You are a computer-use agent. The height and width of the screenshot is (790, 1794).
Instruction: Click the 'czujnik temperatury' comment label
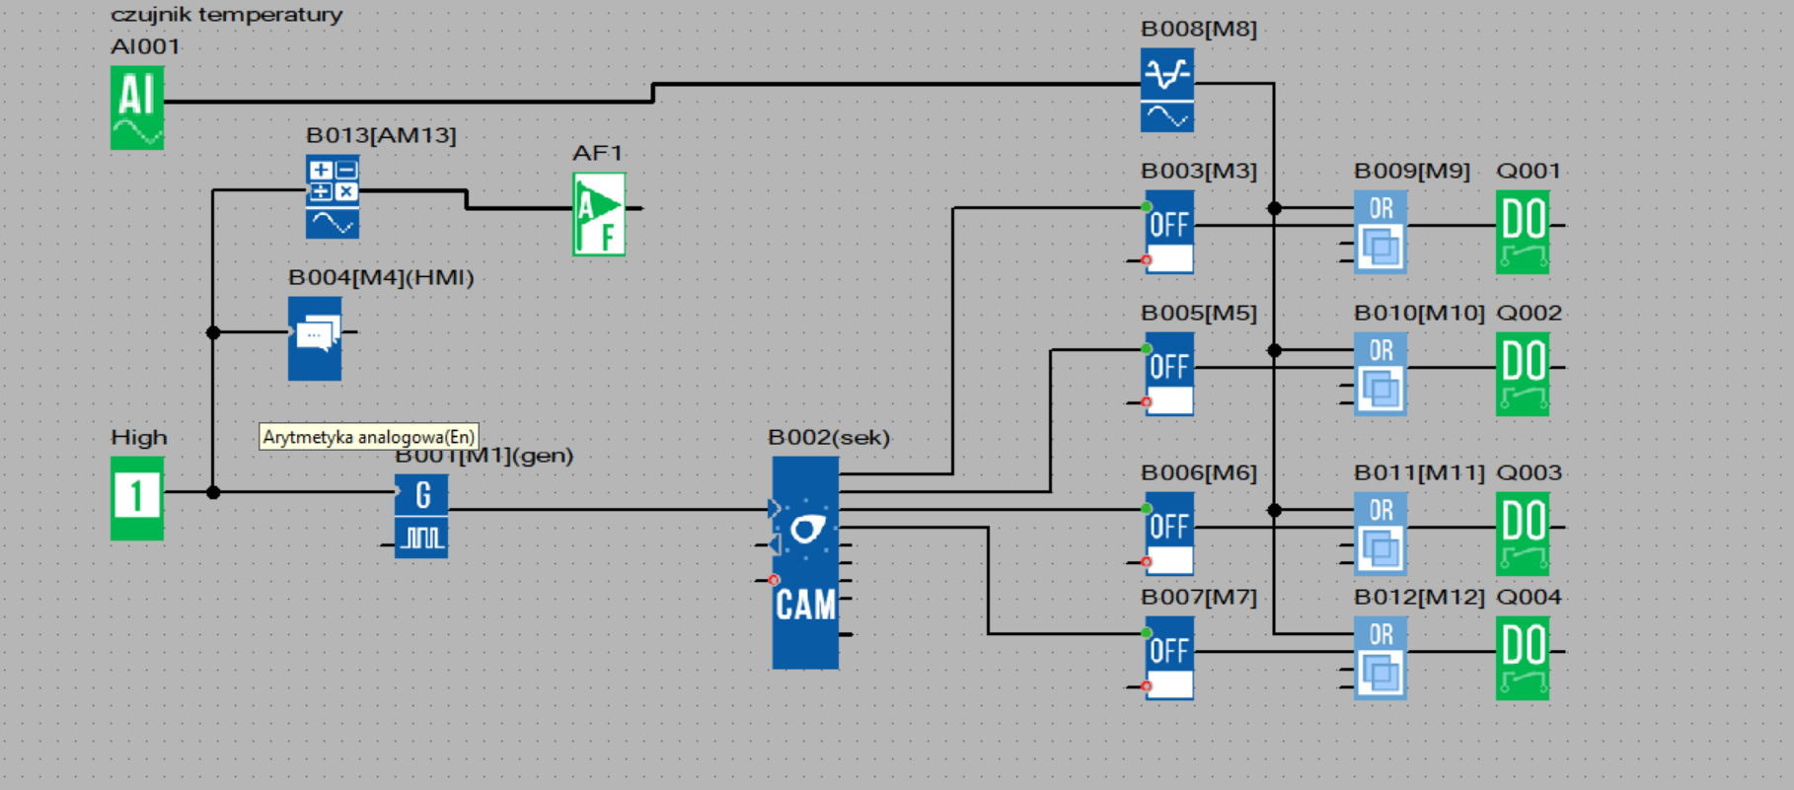click(x=227, y=15)
